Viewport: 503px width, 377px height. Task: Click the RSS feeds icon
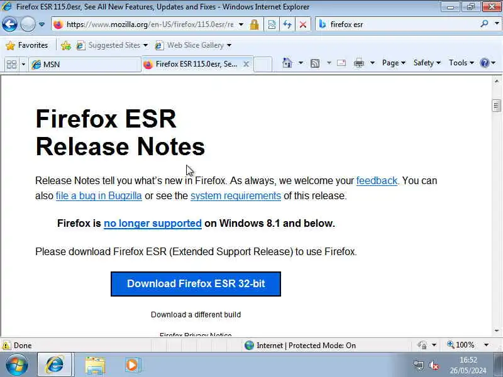(315, 63)
